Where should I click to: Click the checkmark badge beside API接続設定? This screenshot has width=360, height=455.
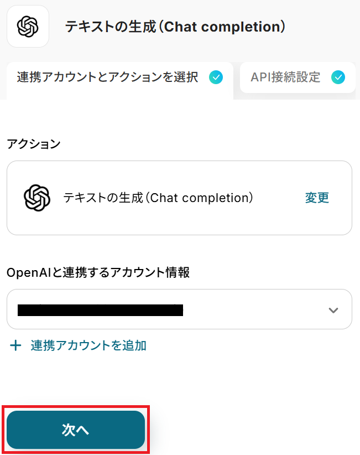click(338, 77)
